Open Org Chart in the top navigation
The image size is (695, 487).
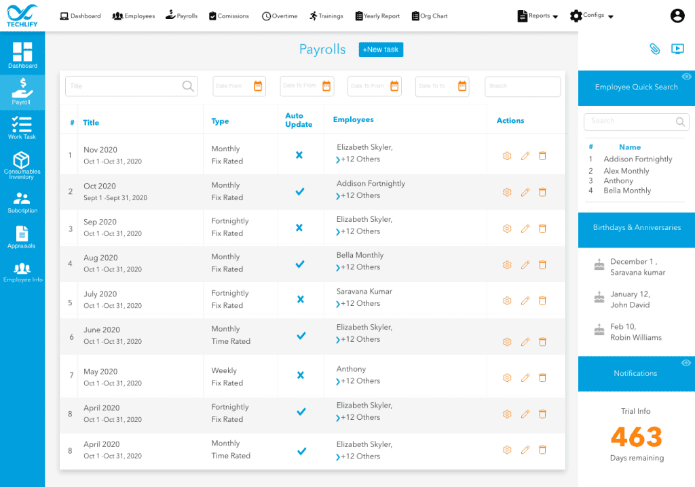click(x=430, y=16)
